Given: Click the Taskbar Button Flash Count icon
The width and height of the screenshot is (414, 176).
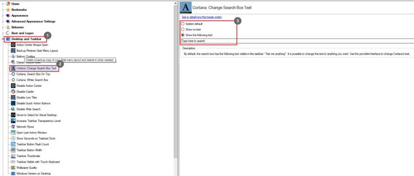Looking at the screenshot, I should click(x=13, y=144).
